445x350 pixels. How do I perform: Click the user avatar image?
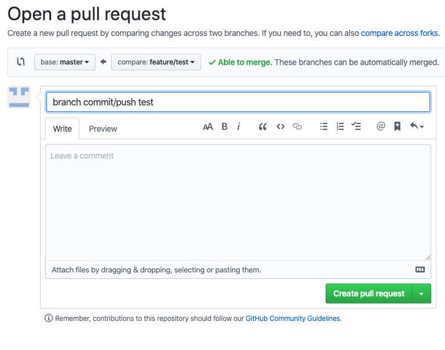coord(19,97)
